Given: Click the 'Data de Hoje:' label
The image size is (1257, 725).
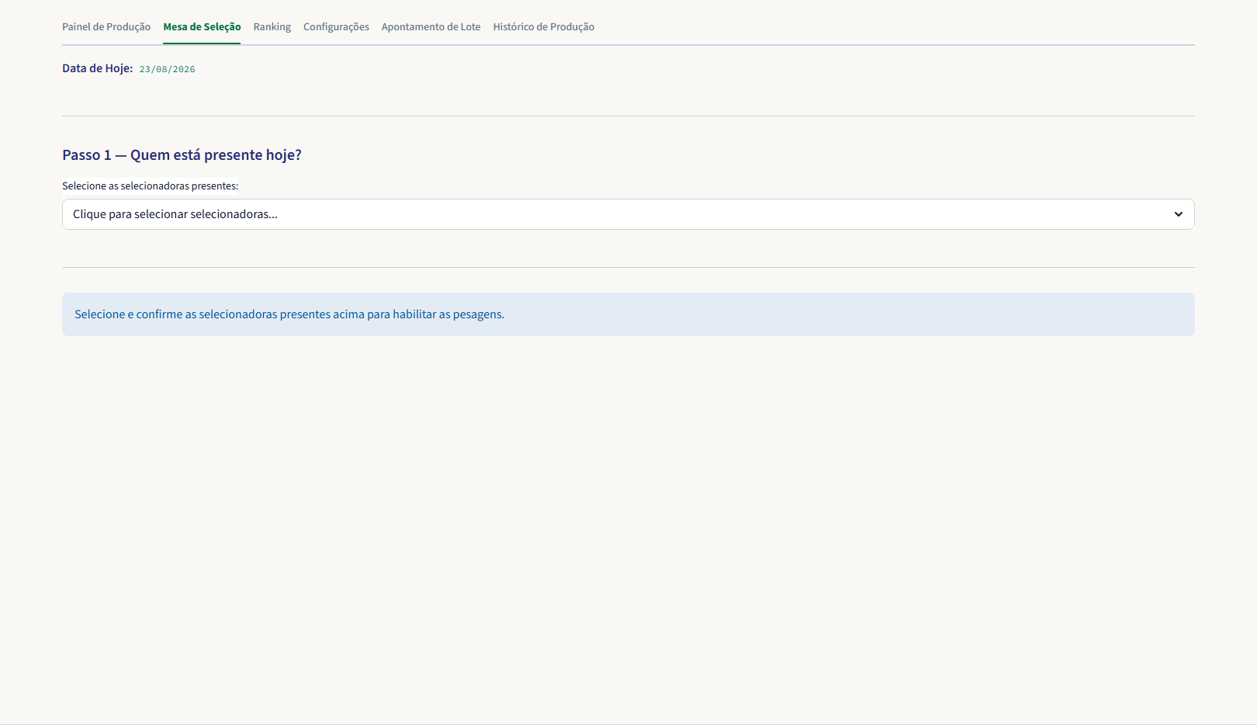Looking at the screenshot, I should tap(98, 68).
